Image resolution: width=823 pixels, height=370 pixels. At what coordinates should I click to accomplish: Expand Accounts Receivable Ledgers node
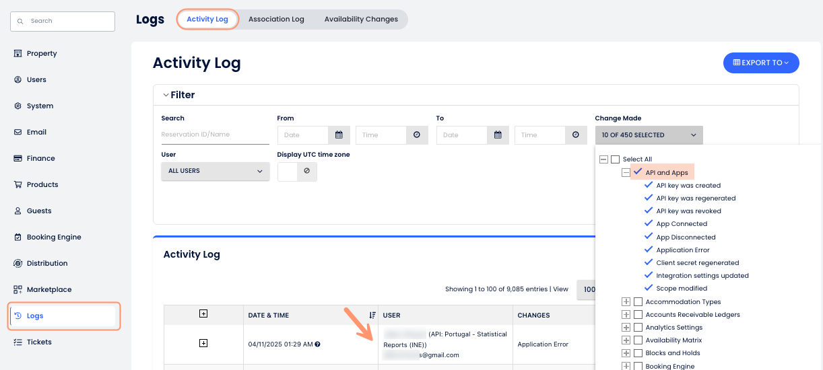click(626, 315)
